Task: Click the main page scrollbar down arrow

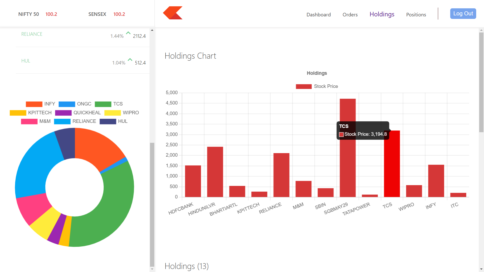Action: pyautogui.click(x=481, y=269)
